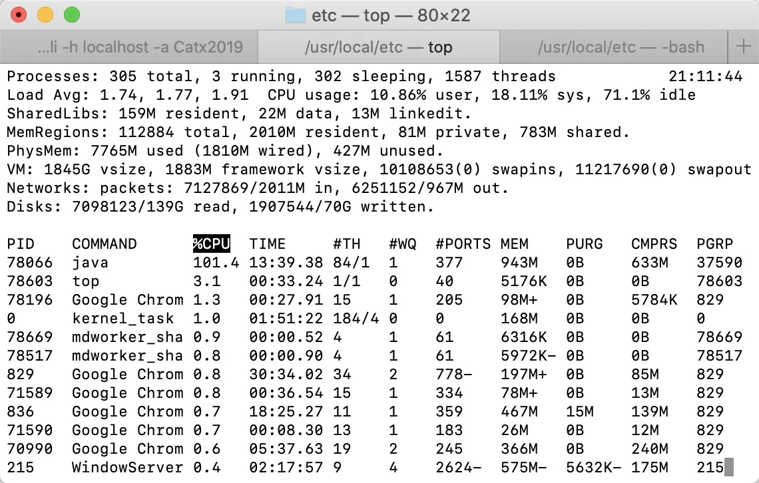Click the MEM column header
The height and width of the screenshot is (483, 759).
coord(515,243)
